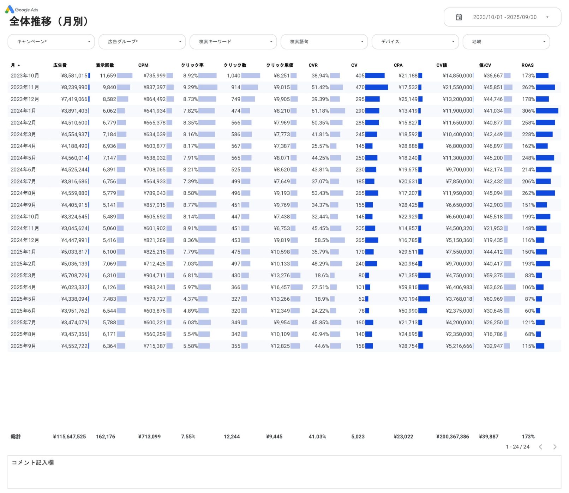Viewport: 569px width, 493px height.
Task: Open the キャンペーン filter dropdown
Action: (51, 42)
